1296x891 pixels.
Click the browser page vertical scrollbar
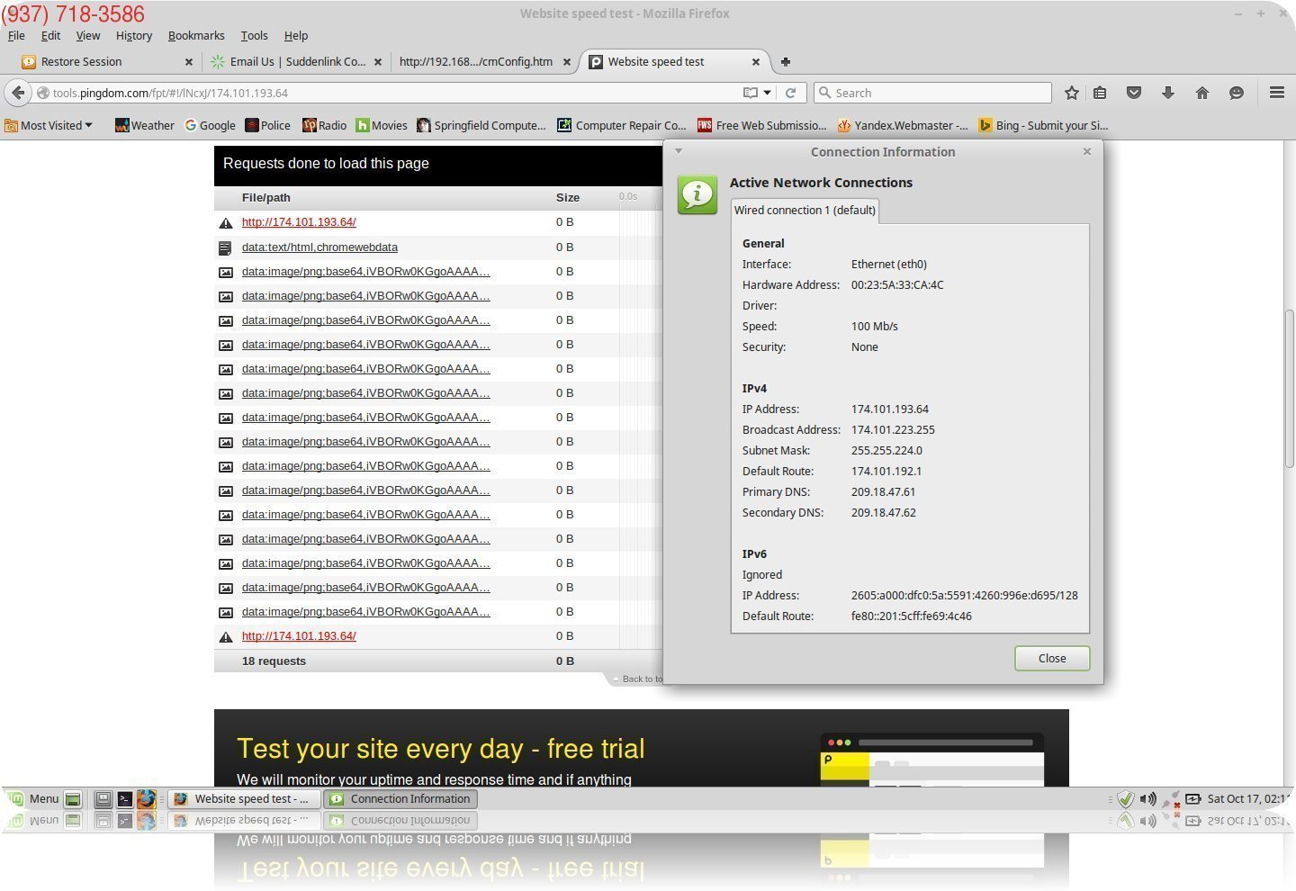(1289, 387)
